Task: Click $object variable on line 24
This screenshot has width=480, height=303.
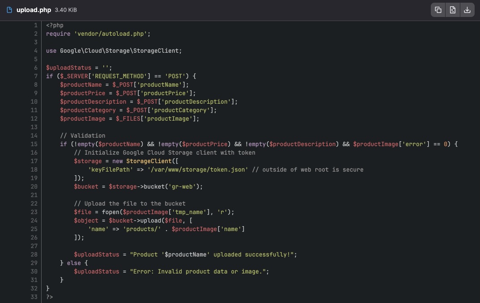Action: click(86, 220)
